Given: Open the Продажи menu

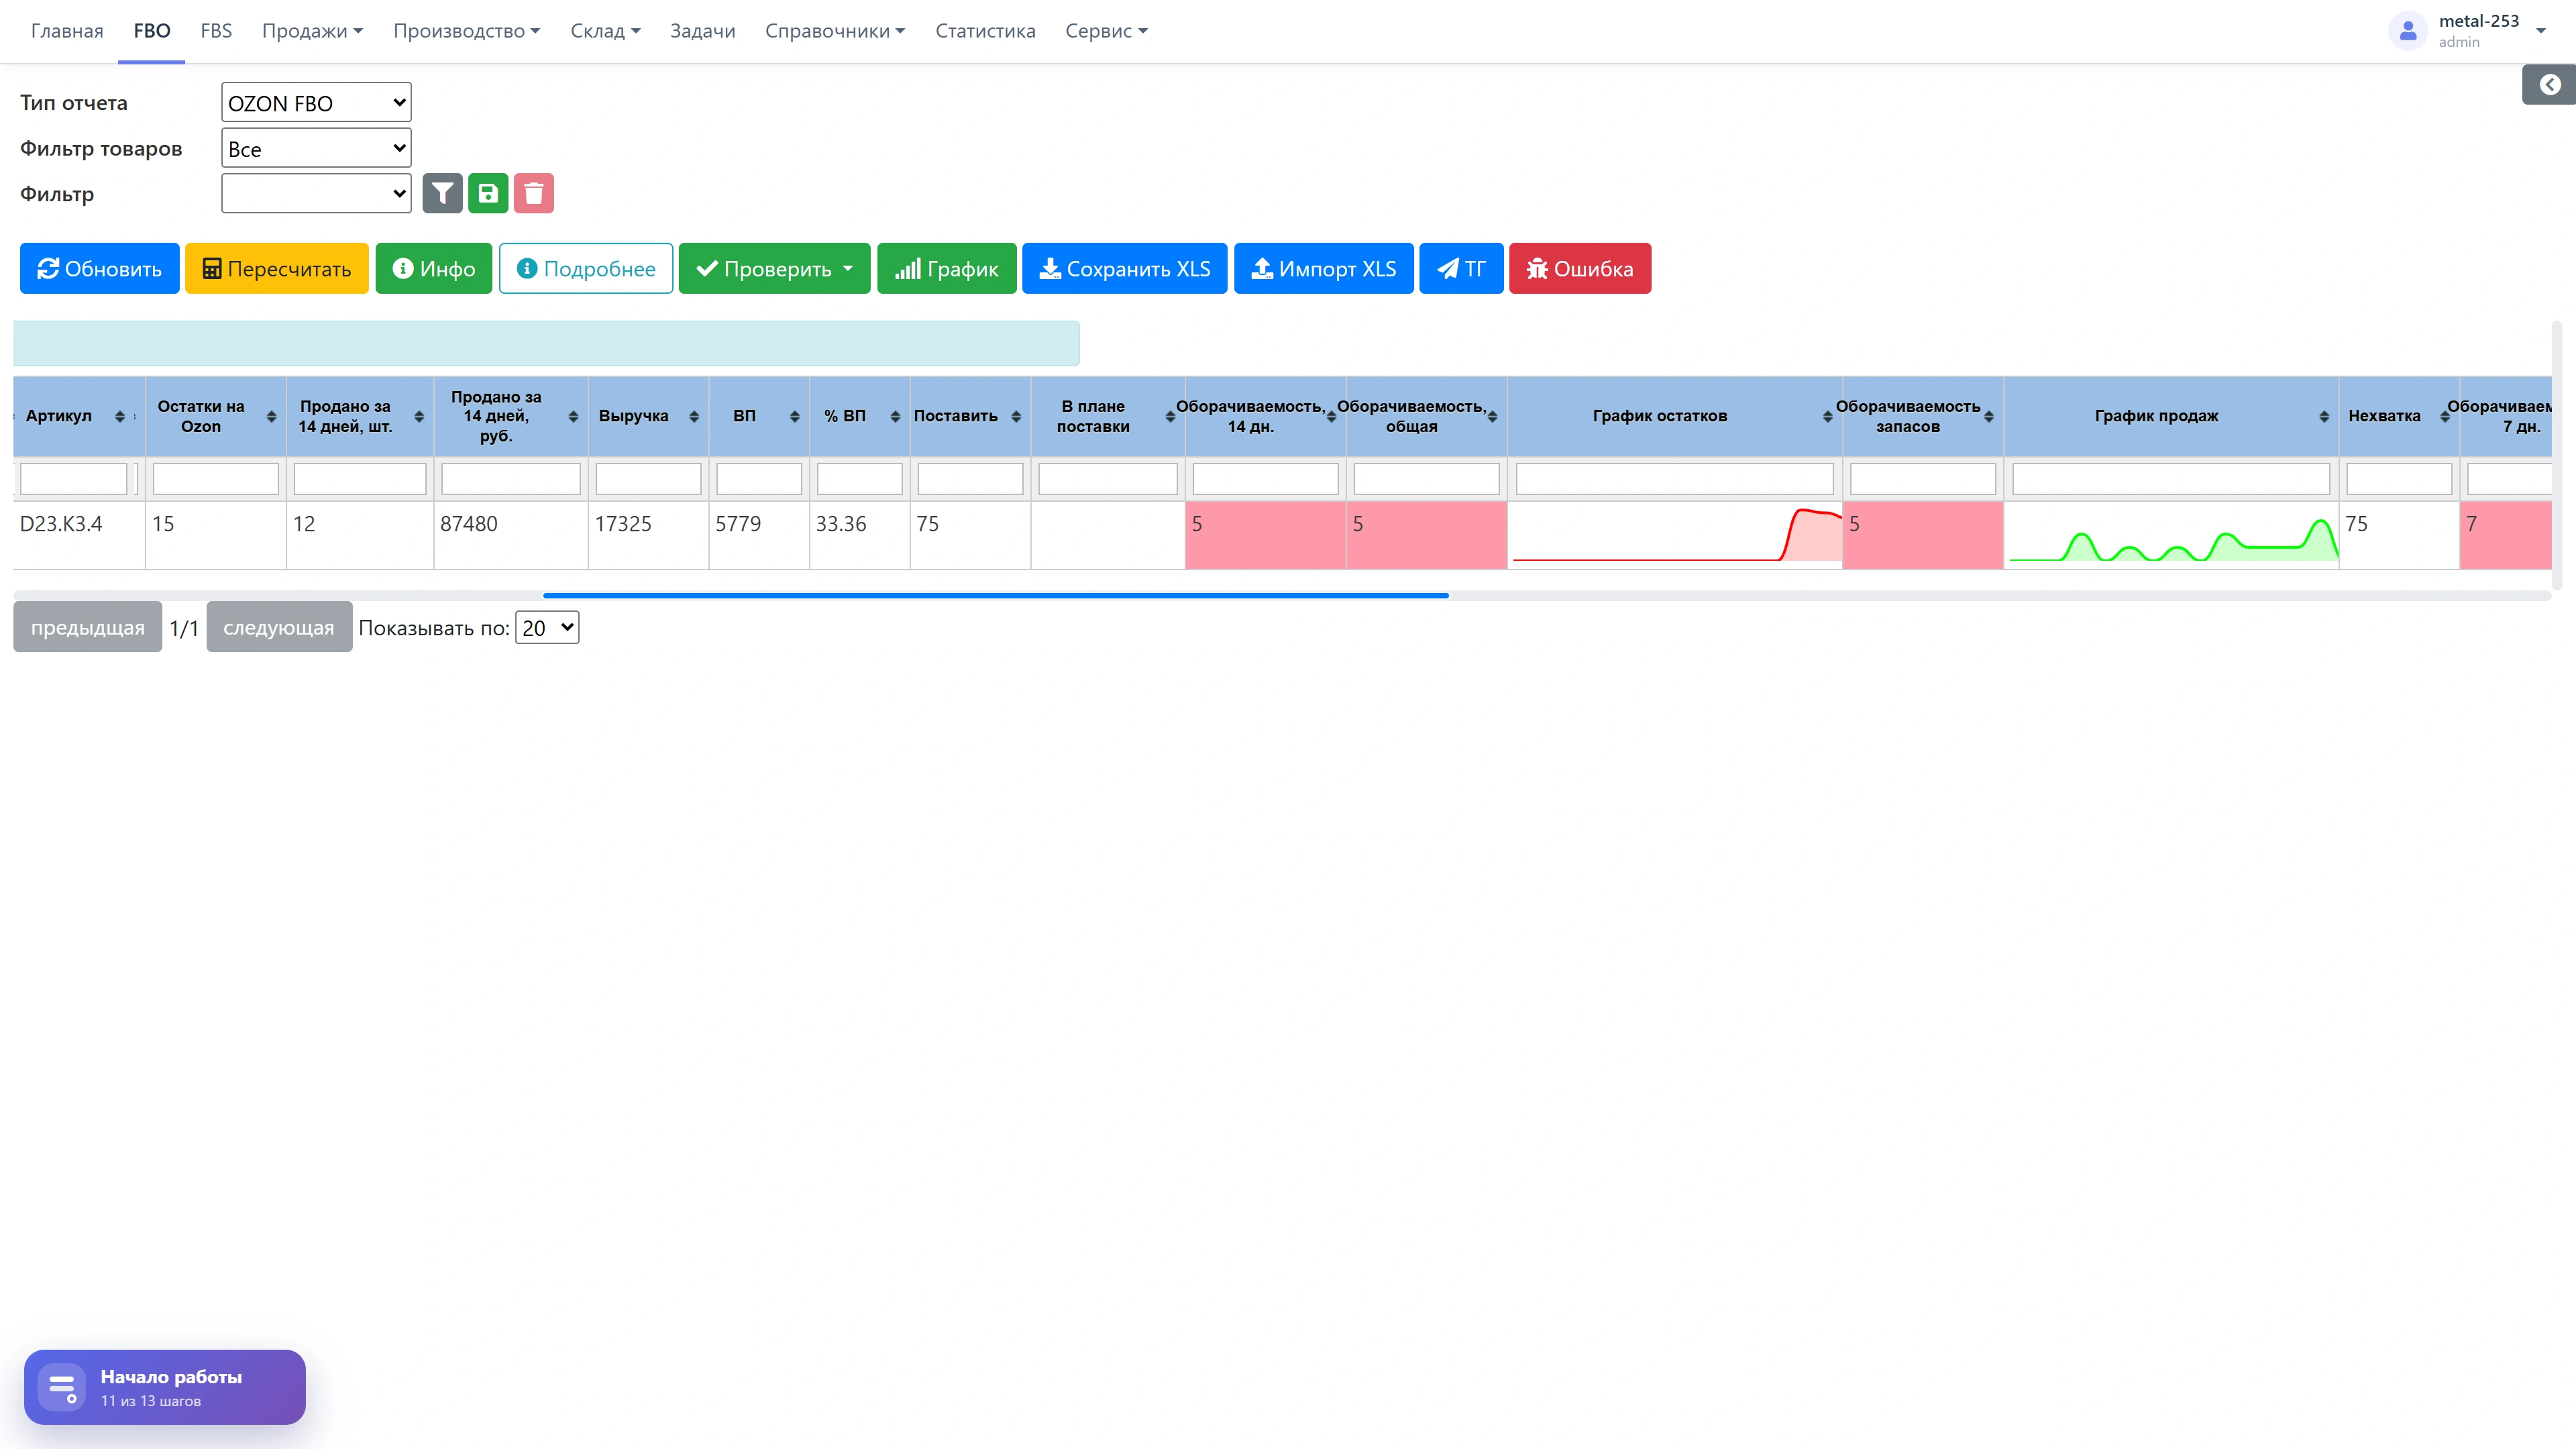Looking at the screenshot, I should (312, 31).
